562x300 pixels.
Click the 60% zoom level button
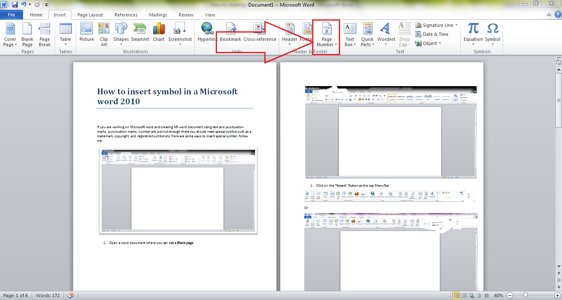click(499, 295)
